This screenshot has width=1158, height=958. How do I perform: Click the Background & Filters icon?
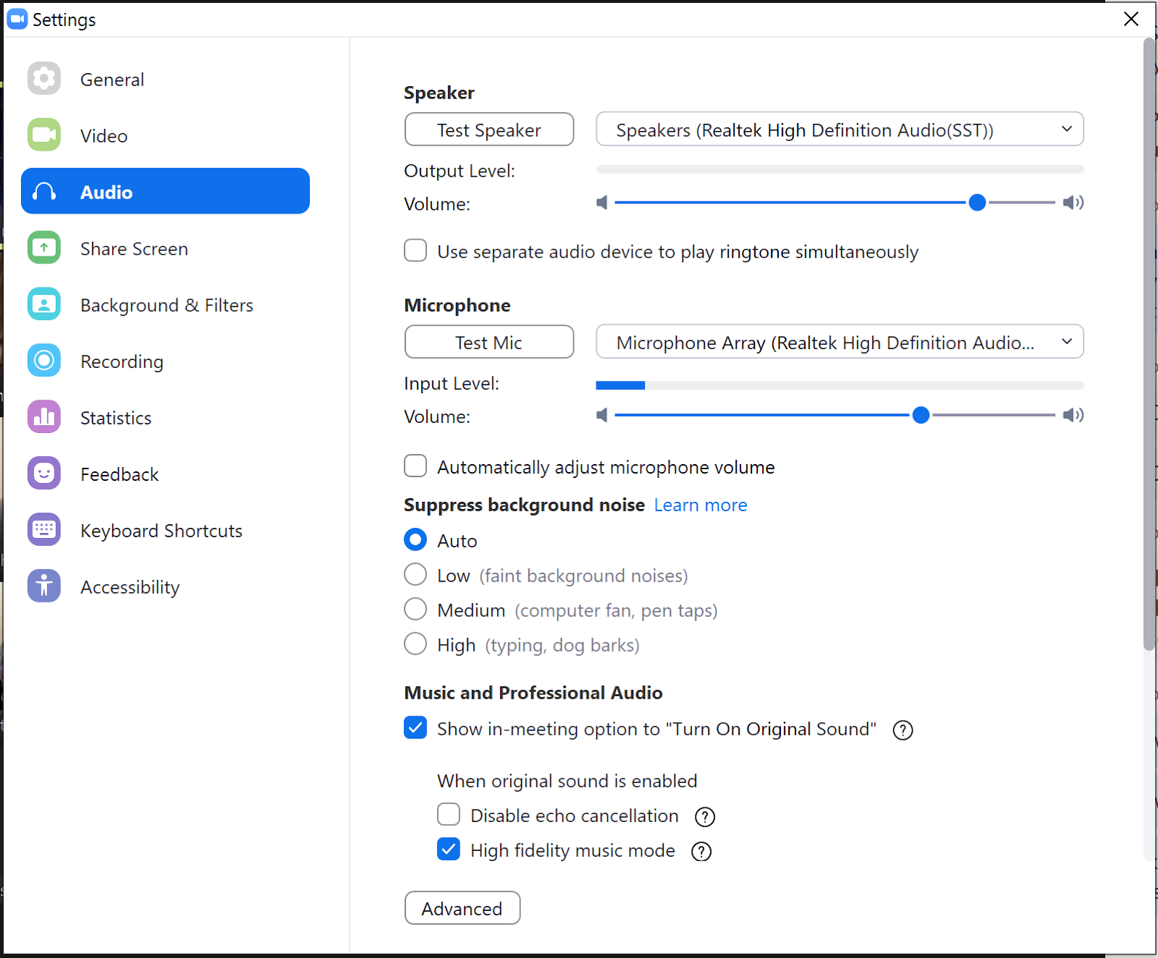pos(44,304)
